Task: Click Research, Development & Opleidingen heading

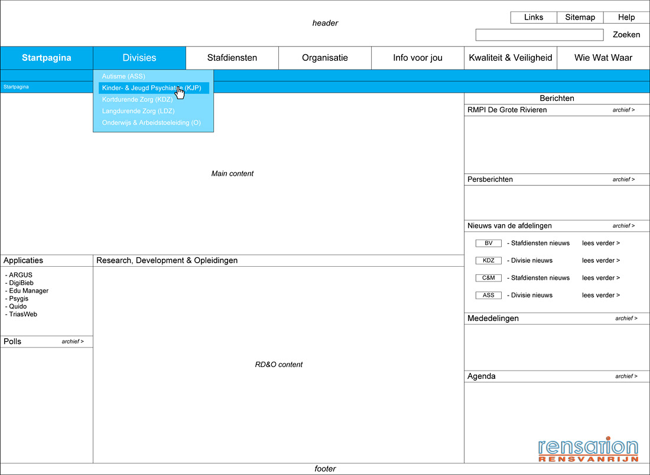Action: 167,260
